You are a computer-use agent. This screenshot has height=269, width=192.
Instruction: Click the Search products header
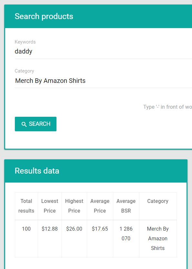[x=44, y=16]
